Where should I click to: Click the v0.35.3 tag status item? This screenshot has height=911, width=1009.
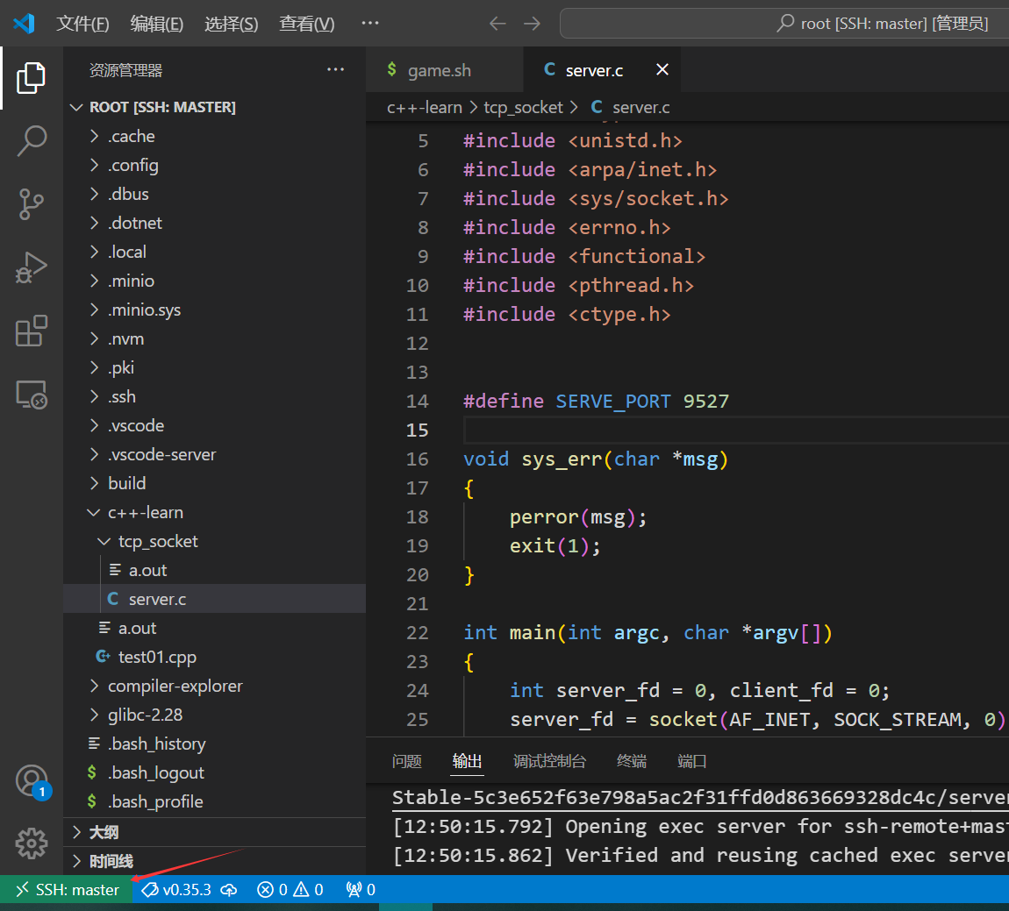[176, 890]
